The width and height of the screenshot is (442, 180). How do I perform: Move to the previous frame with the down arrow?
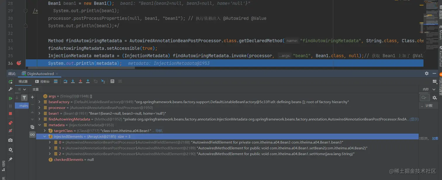(x=17, y=97)
